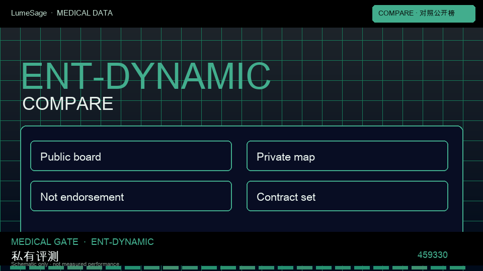This screenshot has width=483, height=271.
Task: Click the COMPARE 对照公开榜 button
Action: (424, 14)
